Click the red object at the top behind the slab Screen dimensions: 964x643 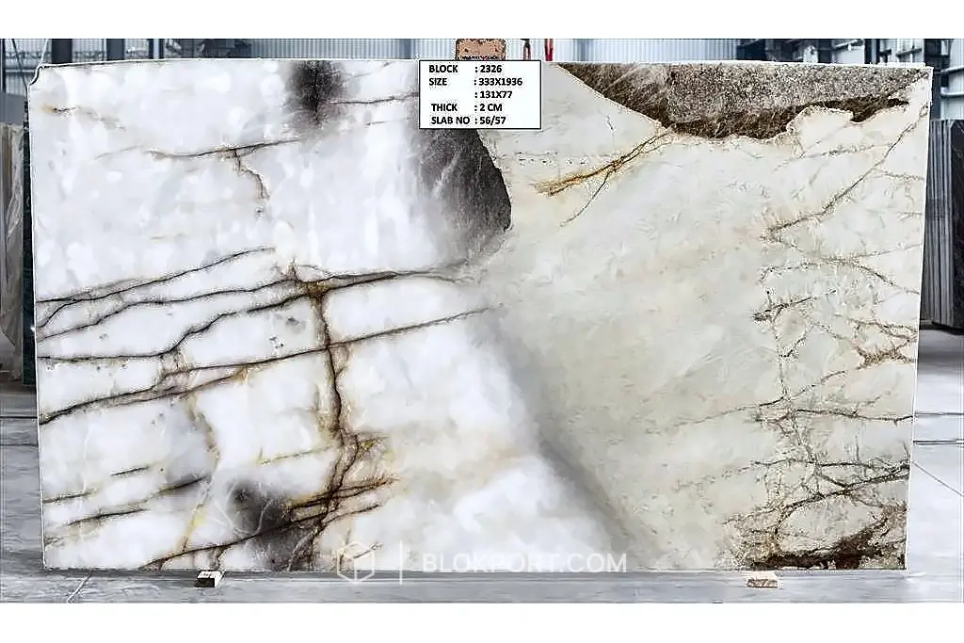[x=548, y=48]
